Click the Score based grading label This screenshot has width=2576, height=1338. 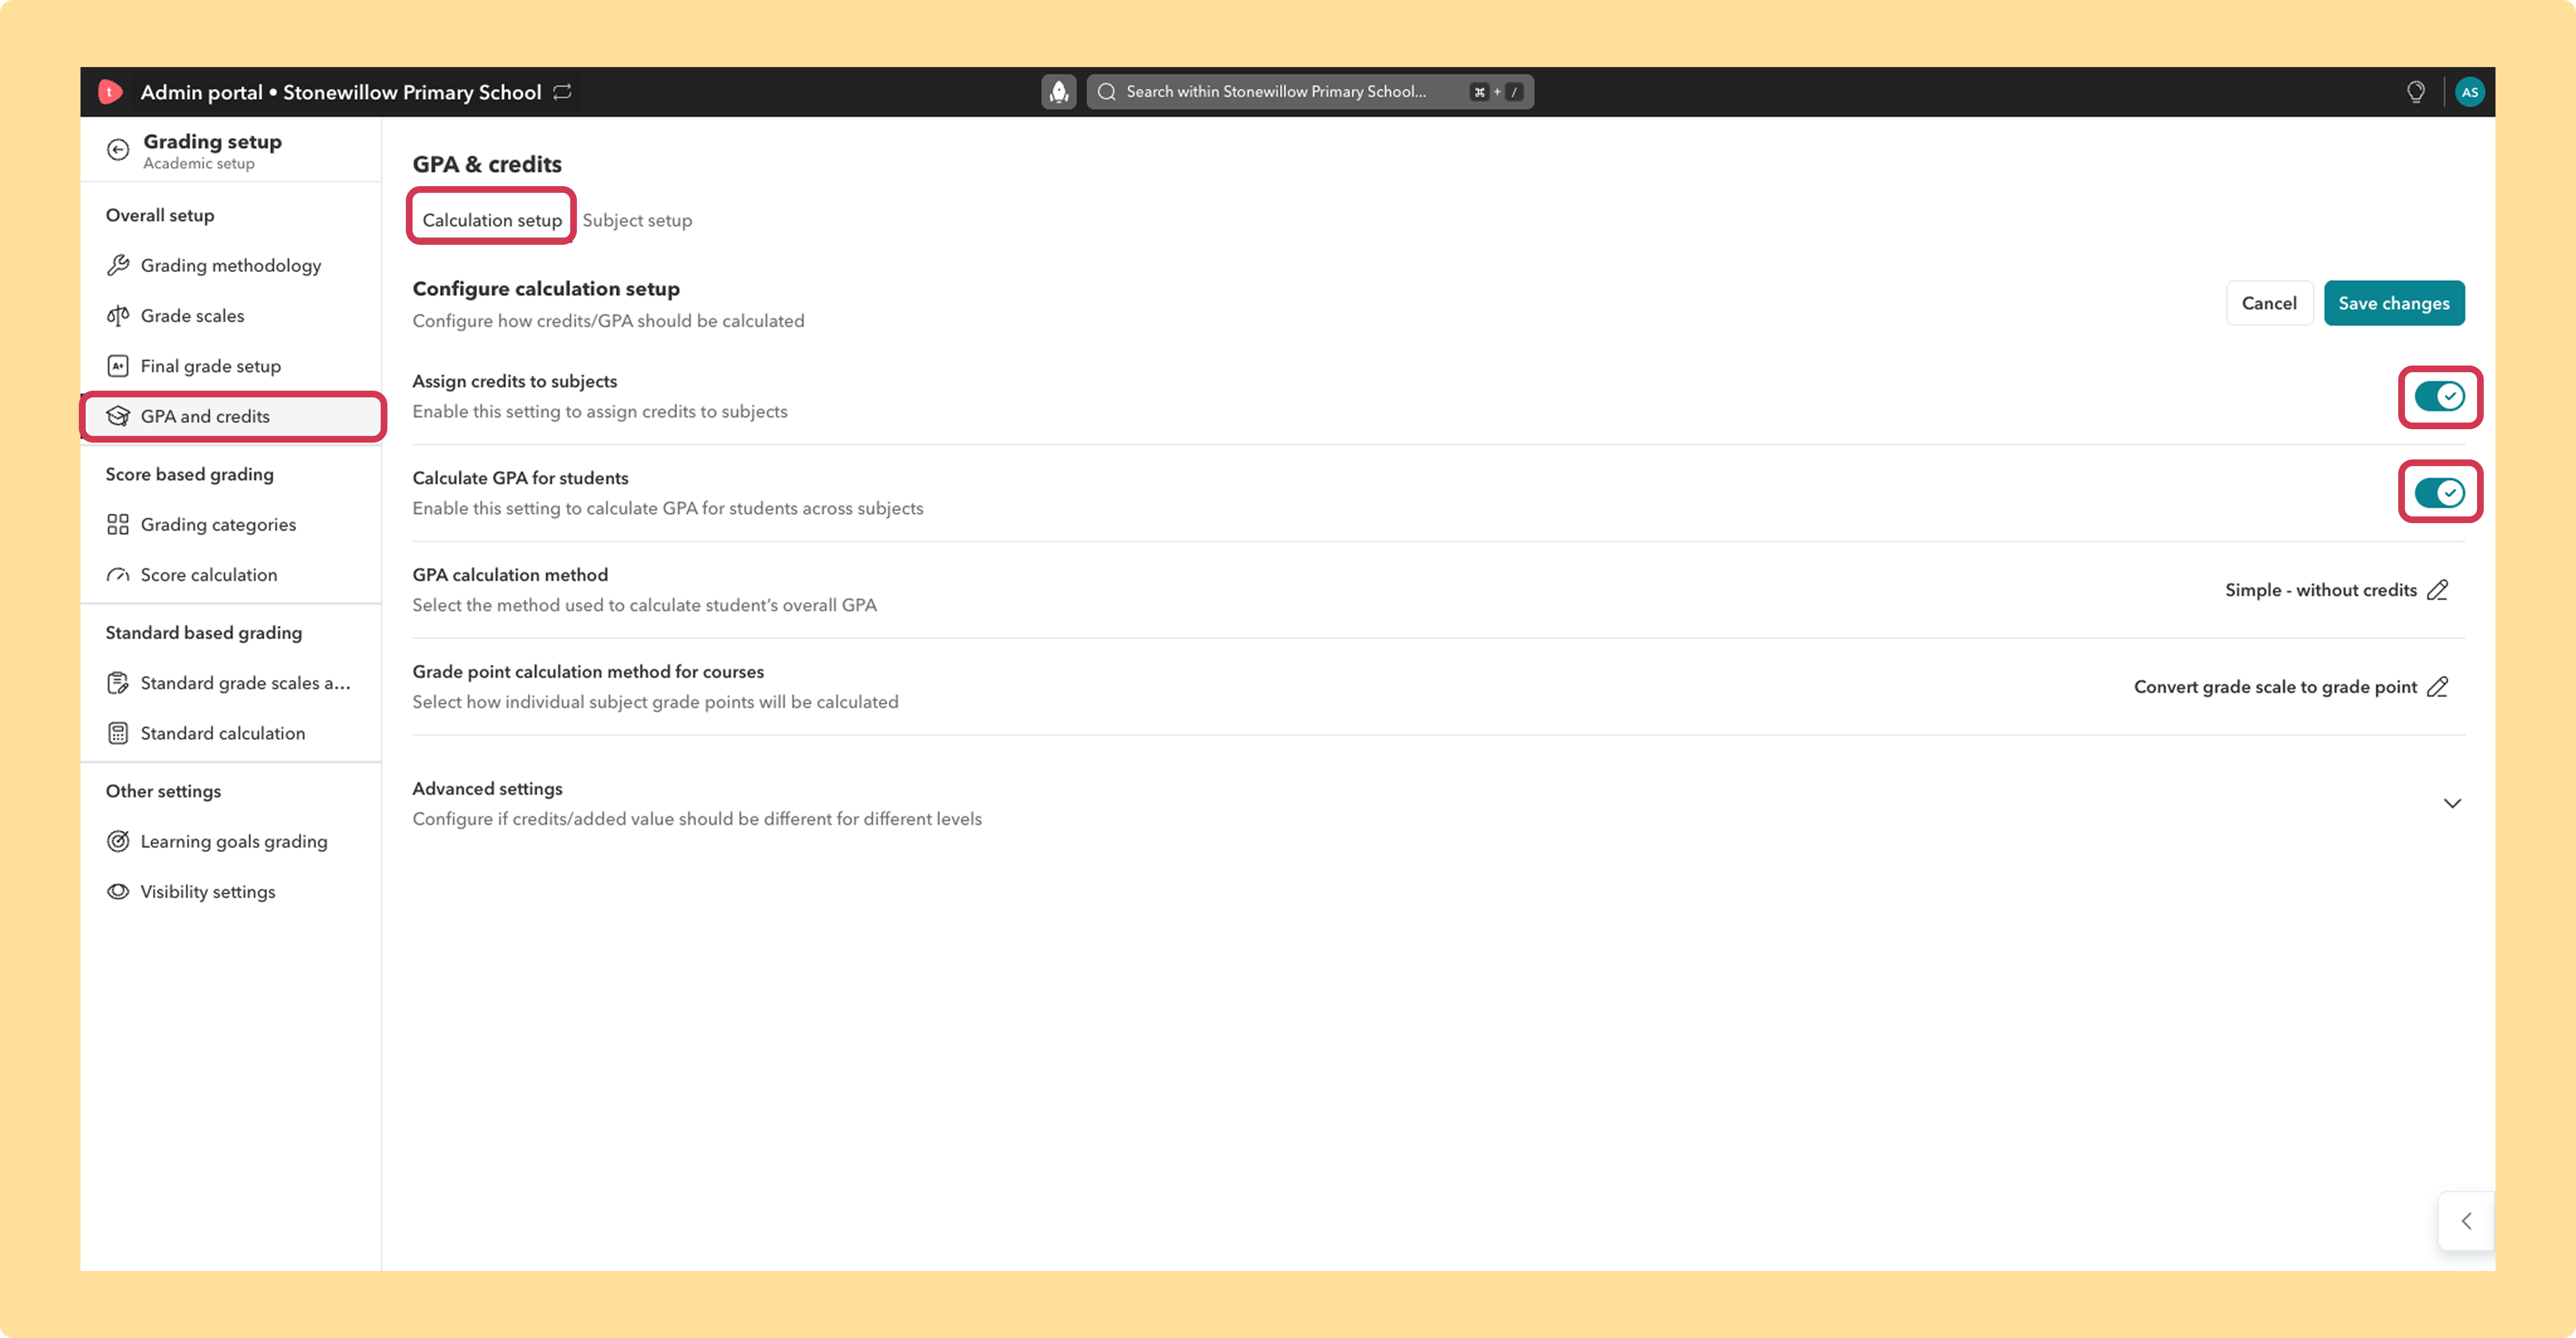click(x=189, y=474)
